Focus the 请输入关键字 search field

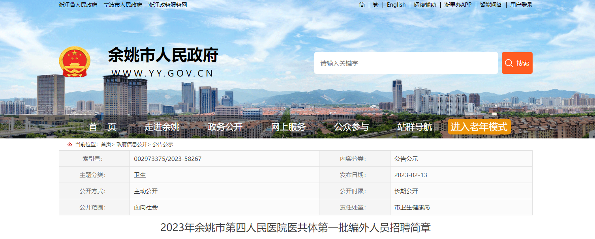point(406,63)
